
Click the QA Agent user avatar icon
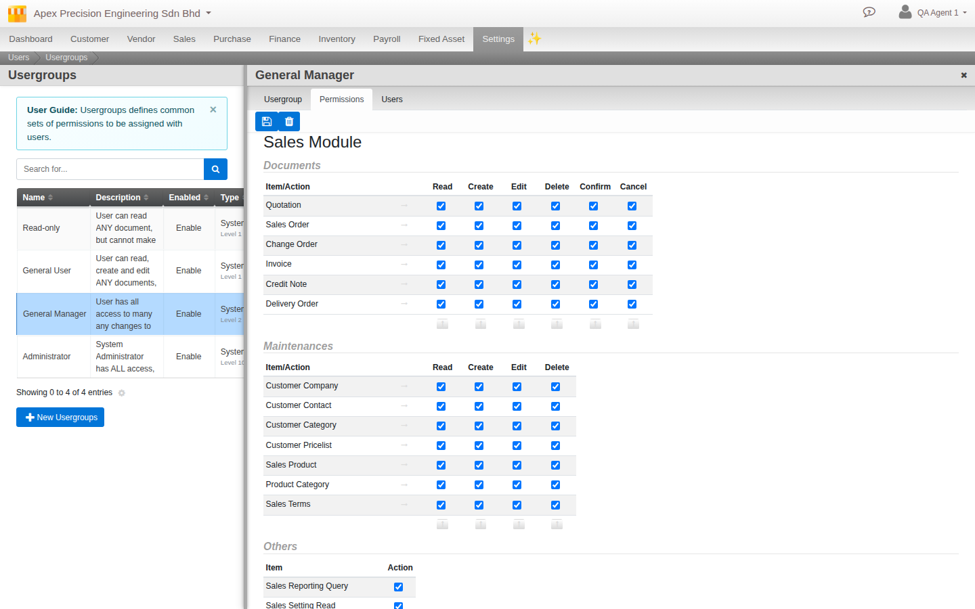[x=905, y=12]
